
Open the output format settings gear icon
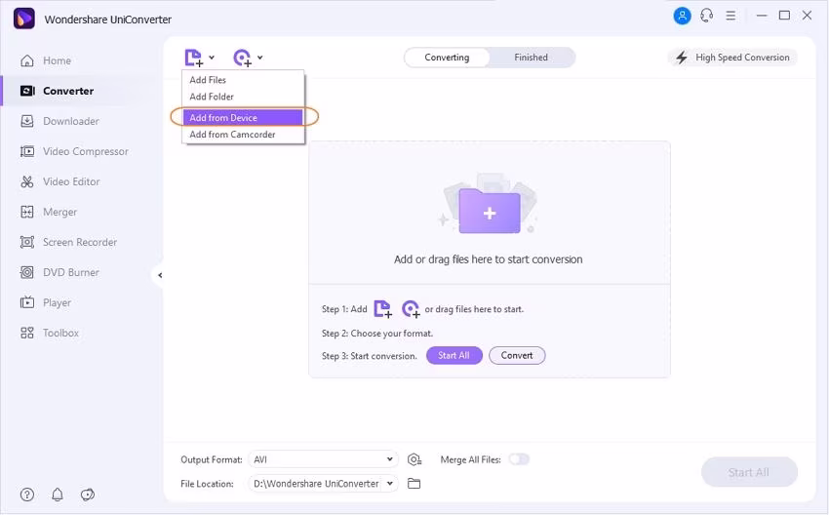pyautogui.click(x=414, y=459)
